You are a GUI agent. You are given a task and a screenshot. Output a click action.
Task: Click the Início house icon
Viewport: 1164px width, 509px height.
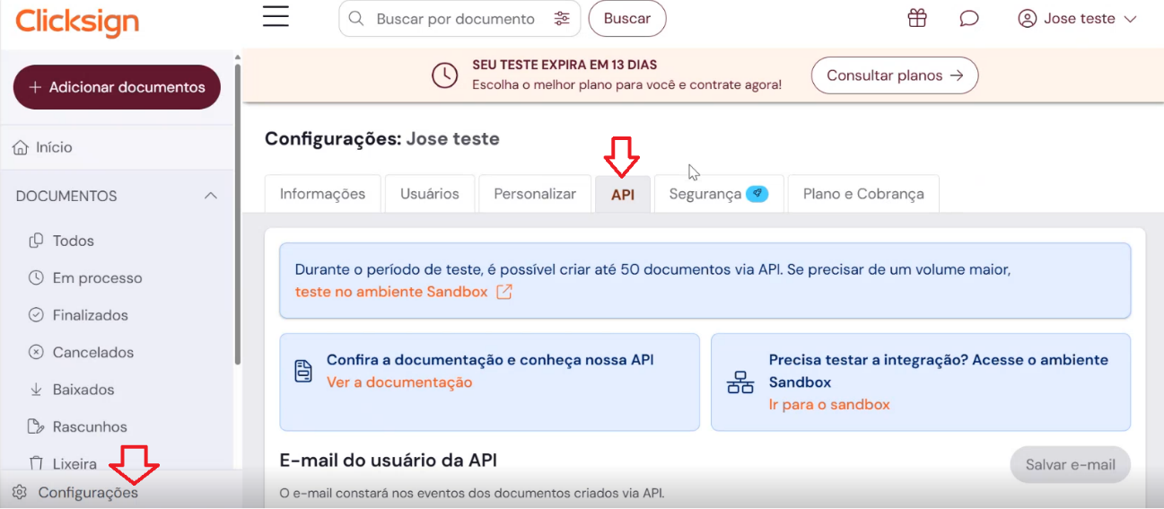point(21,147)
